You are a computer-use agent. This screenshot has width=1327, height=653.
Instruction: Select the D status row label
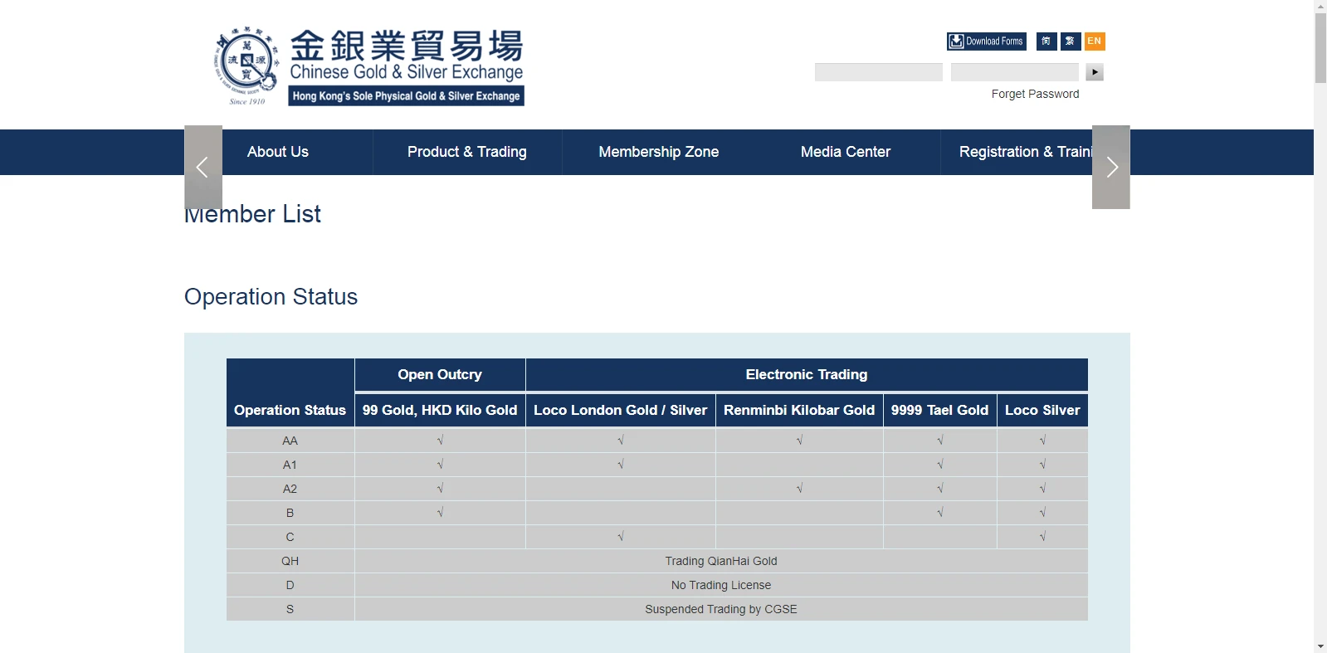click(x=290, y=585)
